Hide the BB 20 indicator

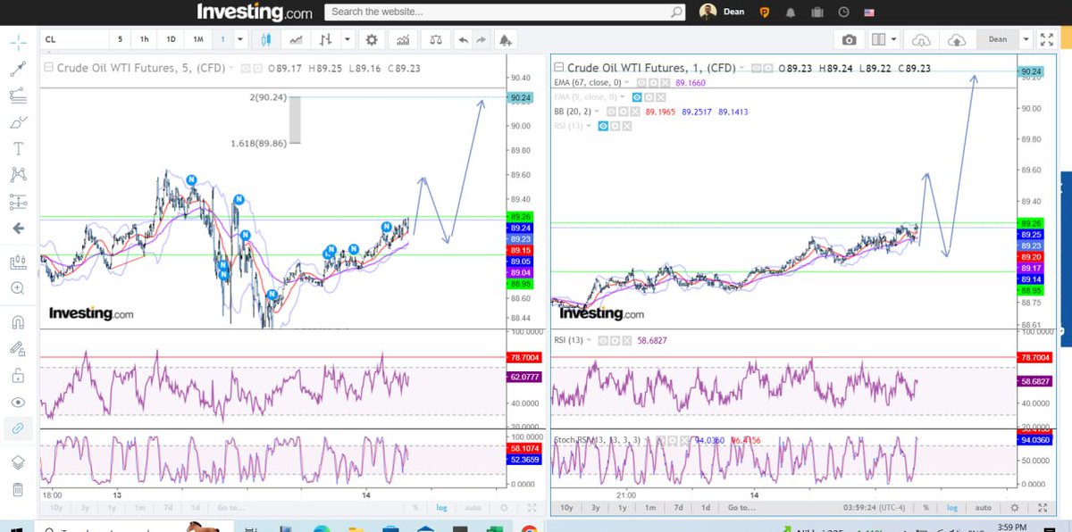(613, 112)
